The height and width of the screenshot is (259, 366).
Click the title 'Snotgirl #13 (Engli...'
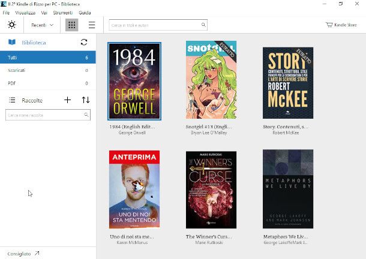[x=209, y=127]
